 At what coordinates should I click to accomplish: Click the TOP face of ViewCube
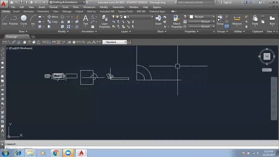click(267, 56)
